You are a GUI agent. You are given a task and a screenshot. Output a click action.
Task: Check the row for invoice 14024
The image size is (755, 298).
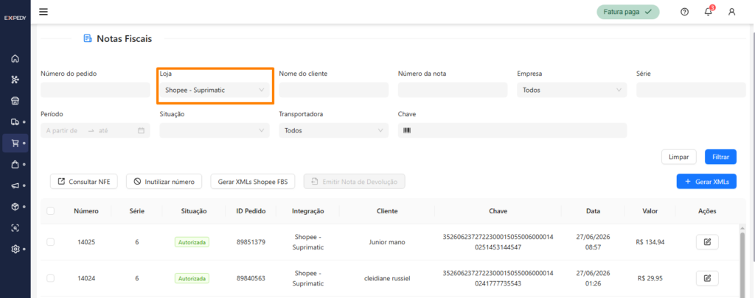[51, 278]
